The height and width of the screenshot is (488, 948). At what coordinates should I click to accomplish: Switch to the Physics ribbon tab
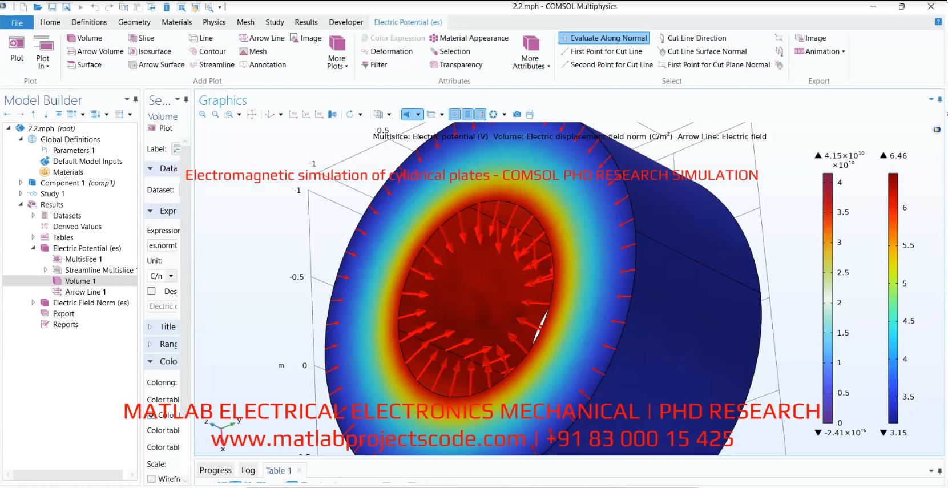(x=214, y=22)
